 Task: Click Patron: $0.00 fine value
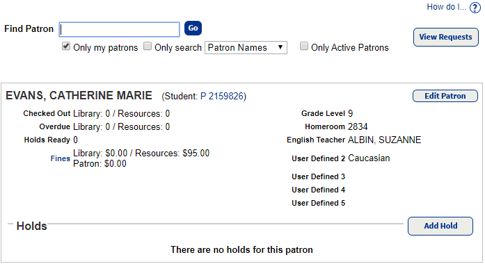click(100, 164)
